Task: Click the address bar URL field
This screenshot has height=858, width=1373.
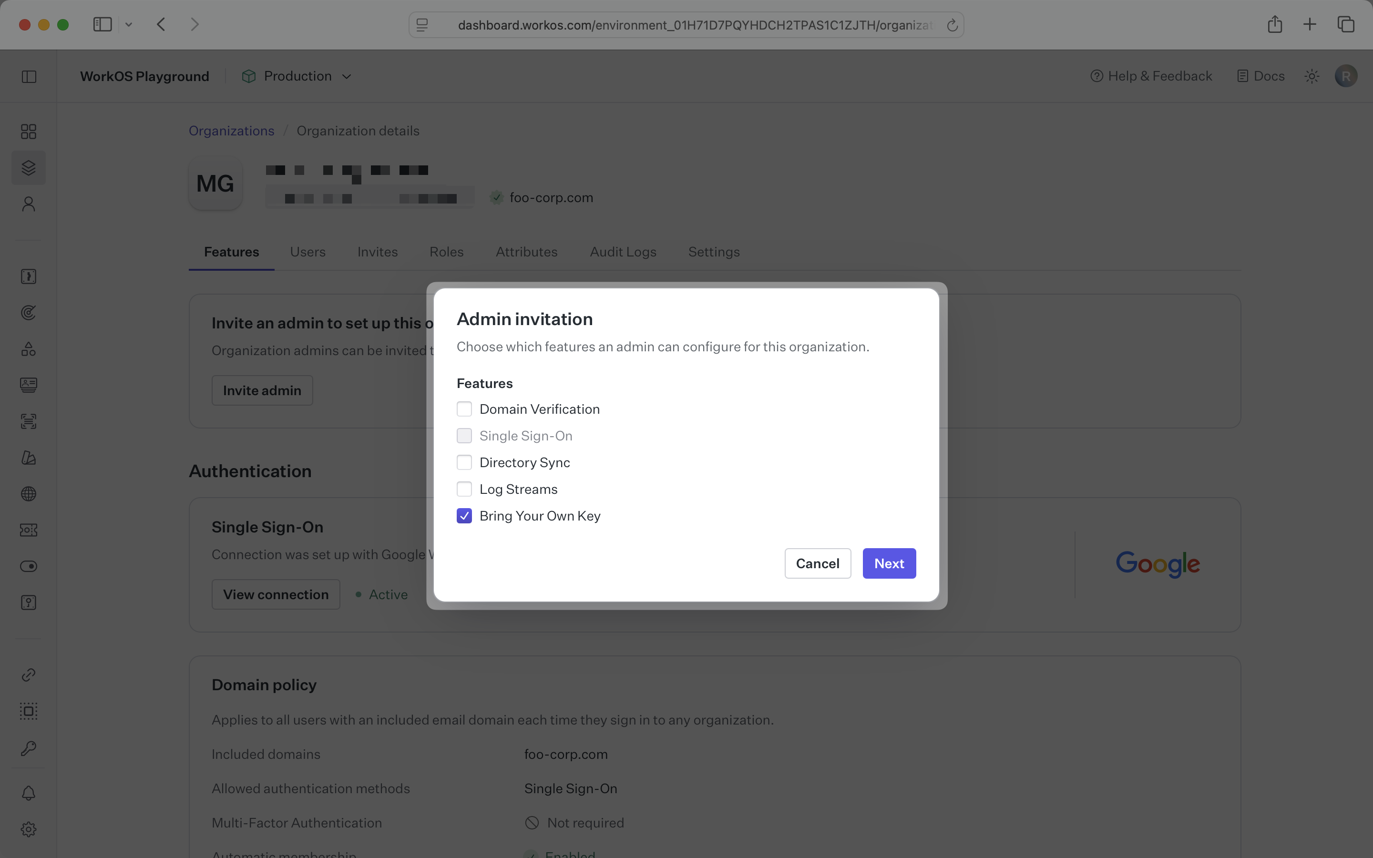Action: (x=686, y=24)
